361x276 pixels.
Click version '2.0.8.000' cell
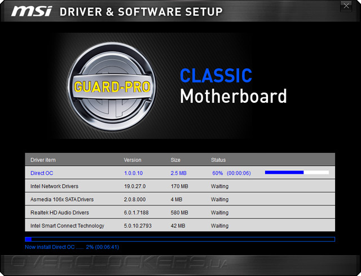pos(135,199)
